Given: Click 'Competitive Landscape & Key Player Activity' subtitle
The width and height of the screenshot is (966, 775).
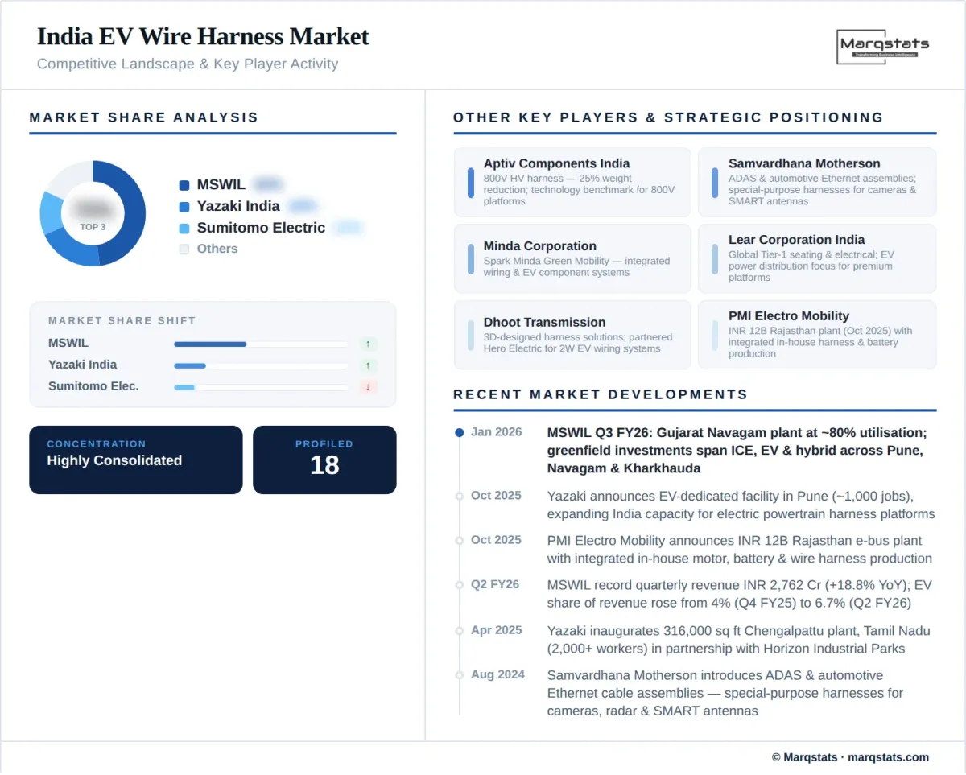Looking at the screenshot, I should [x=188, y=64].
